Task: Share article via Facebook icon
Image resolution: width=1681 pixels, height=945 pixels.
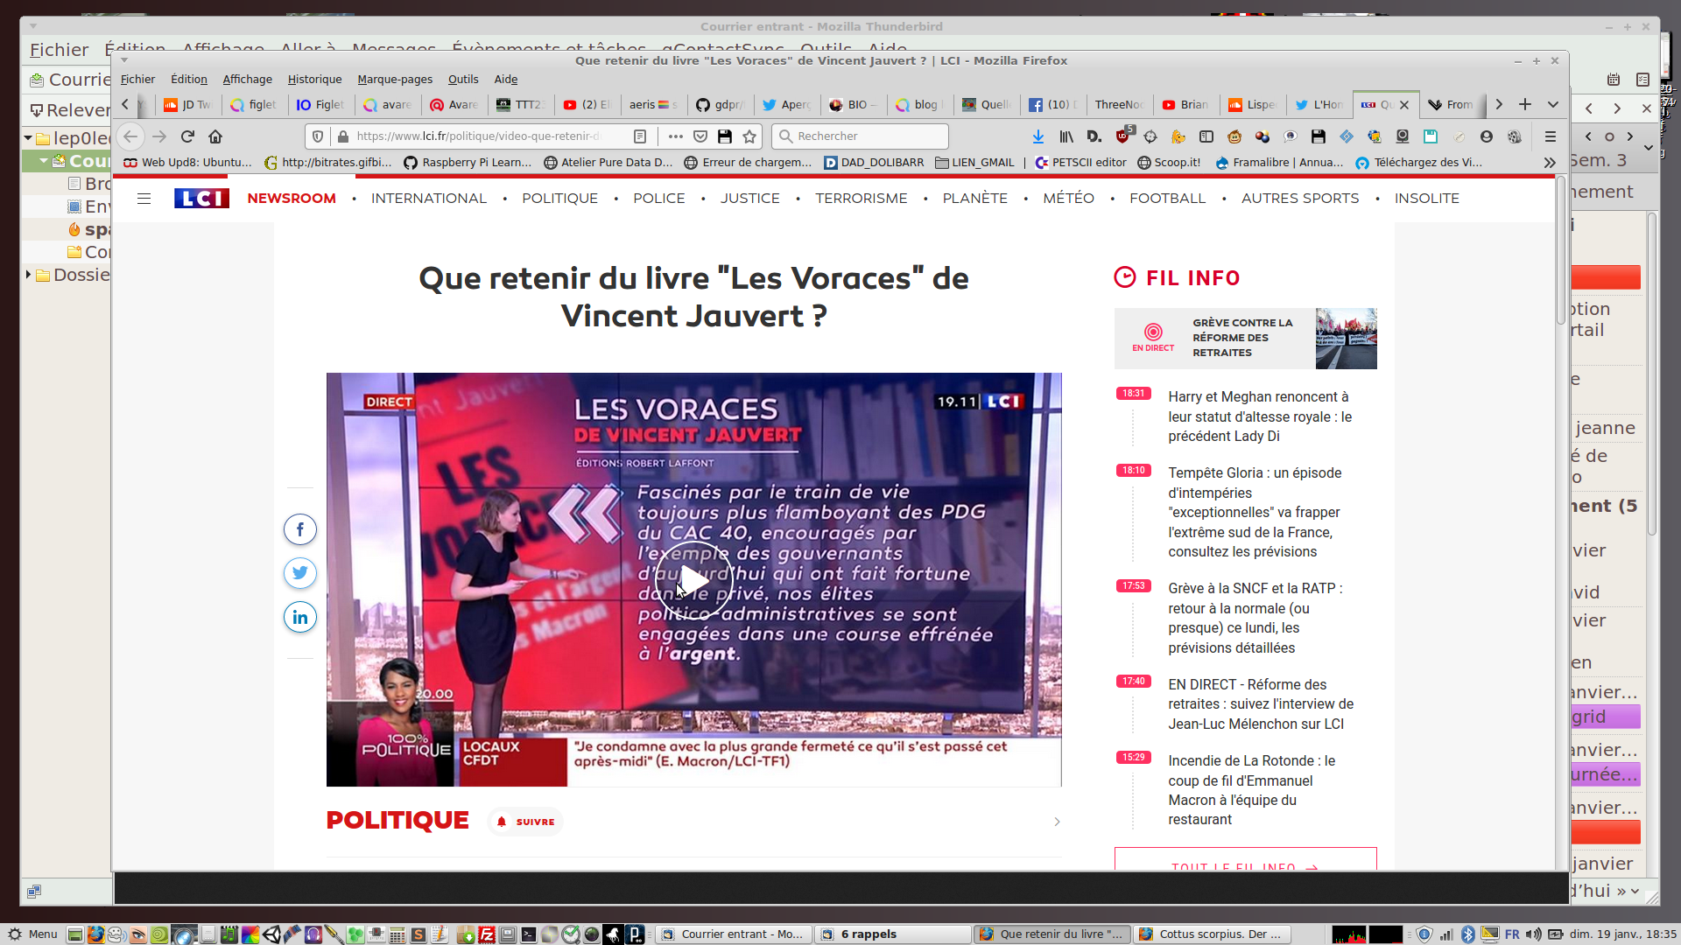Action: pos(300,529)
